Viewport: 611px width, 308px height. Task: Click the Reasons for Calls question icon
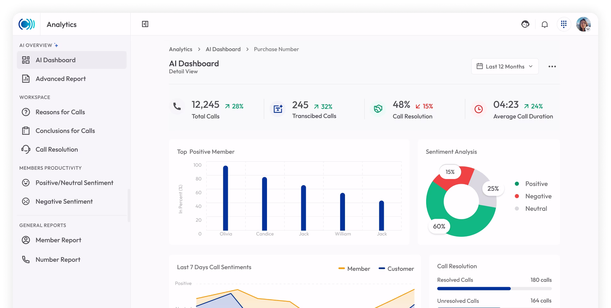(26, 112)
